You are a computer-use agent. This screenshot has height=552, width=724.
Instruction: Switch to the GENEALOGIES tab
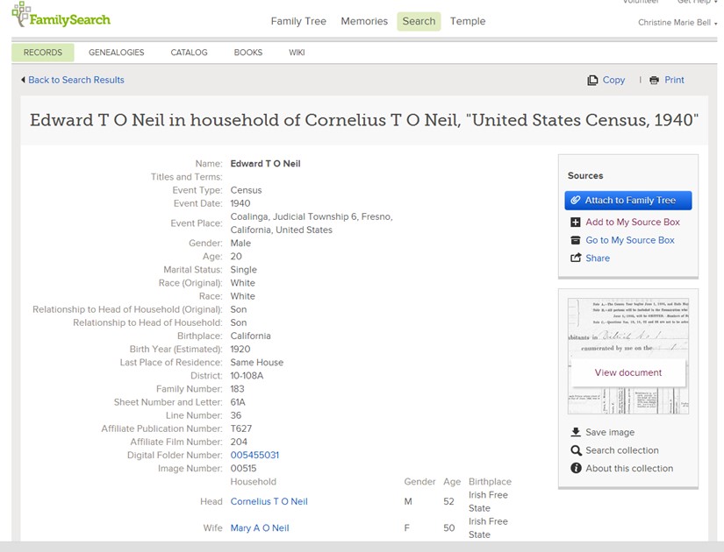[117, 53]
